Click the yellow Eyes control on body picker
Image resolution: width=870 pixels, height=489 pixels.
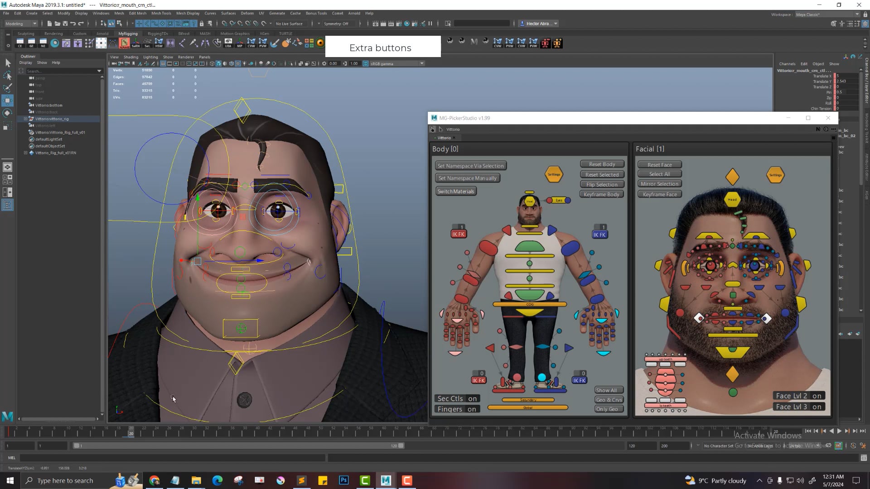559,200
